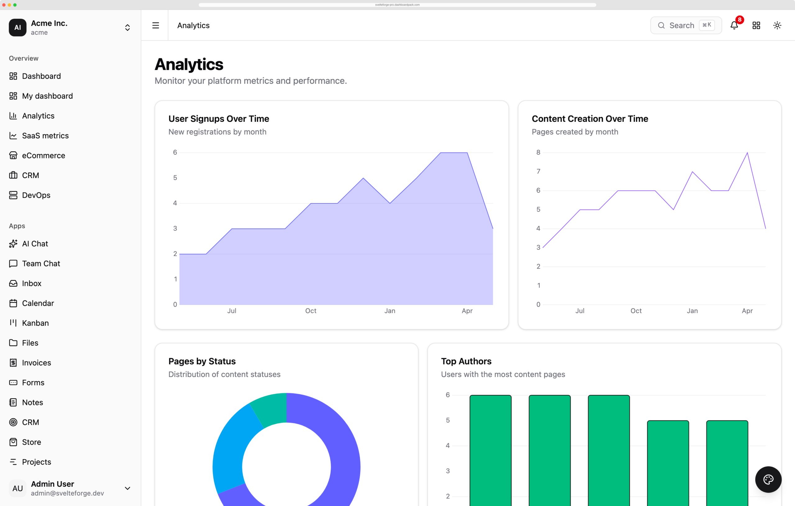795x506 pixels.
Task: Click the 'Top Authors' card title
Action: click(x=466, y=361)
